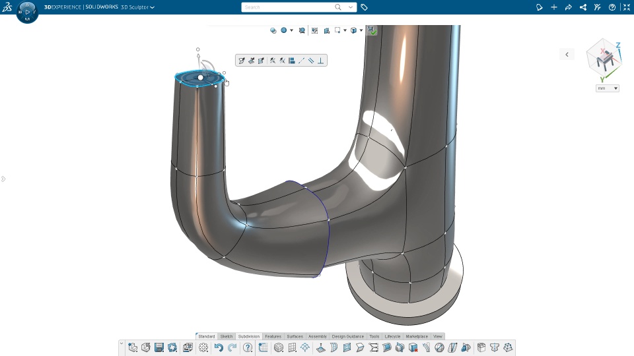Open the help question mark in top bar
This screenshot has width=634, height=356.
(612, 7)
